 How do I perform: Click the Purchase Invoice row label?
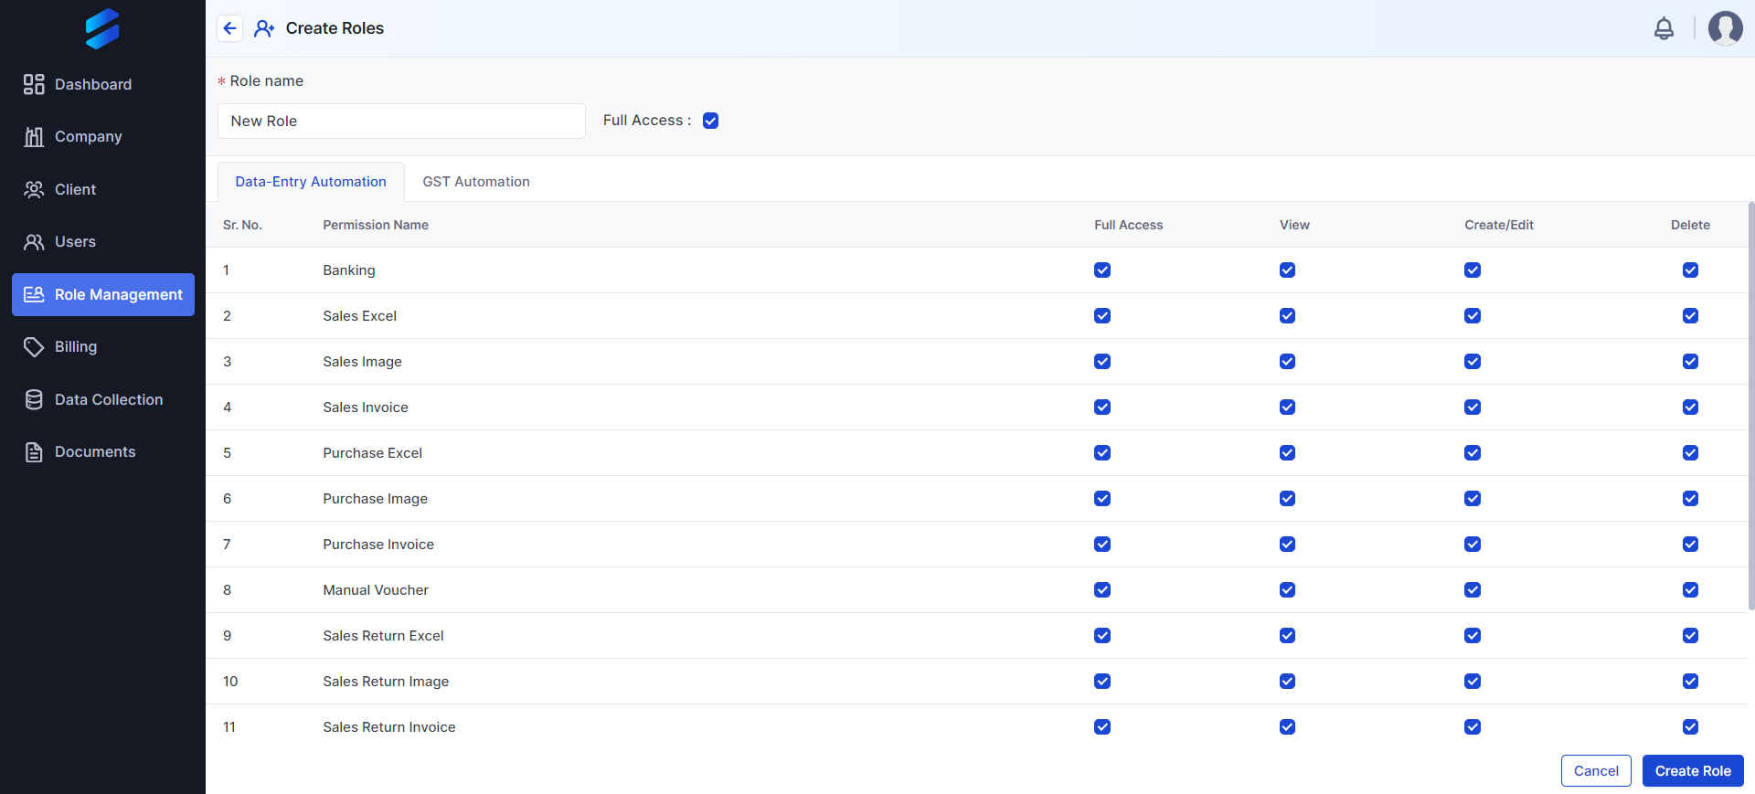tap(378, 545)
